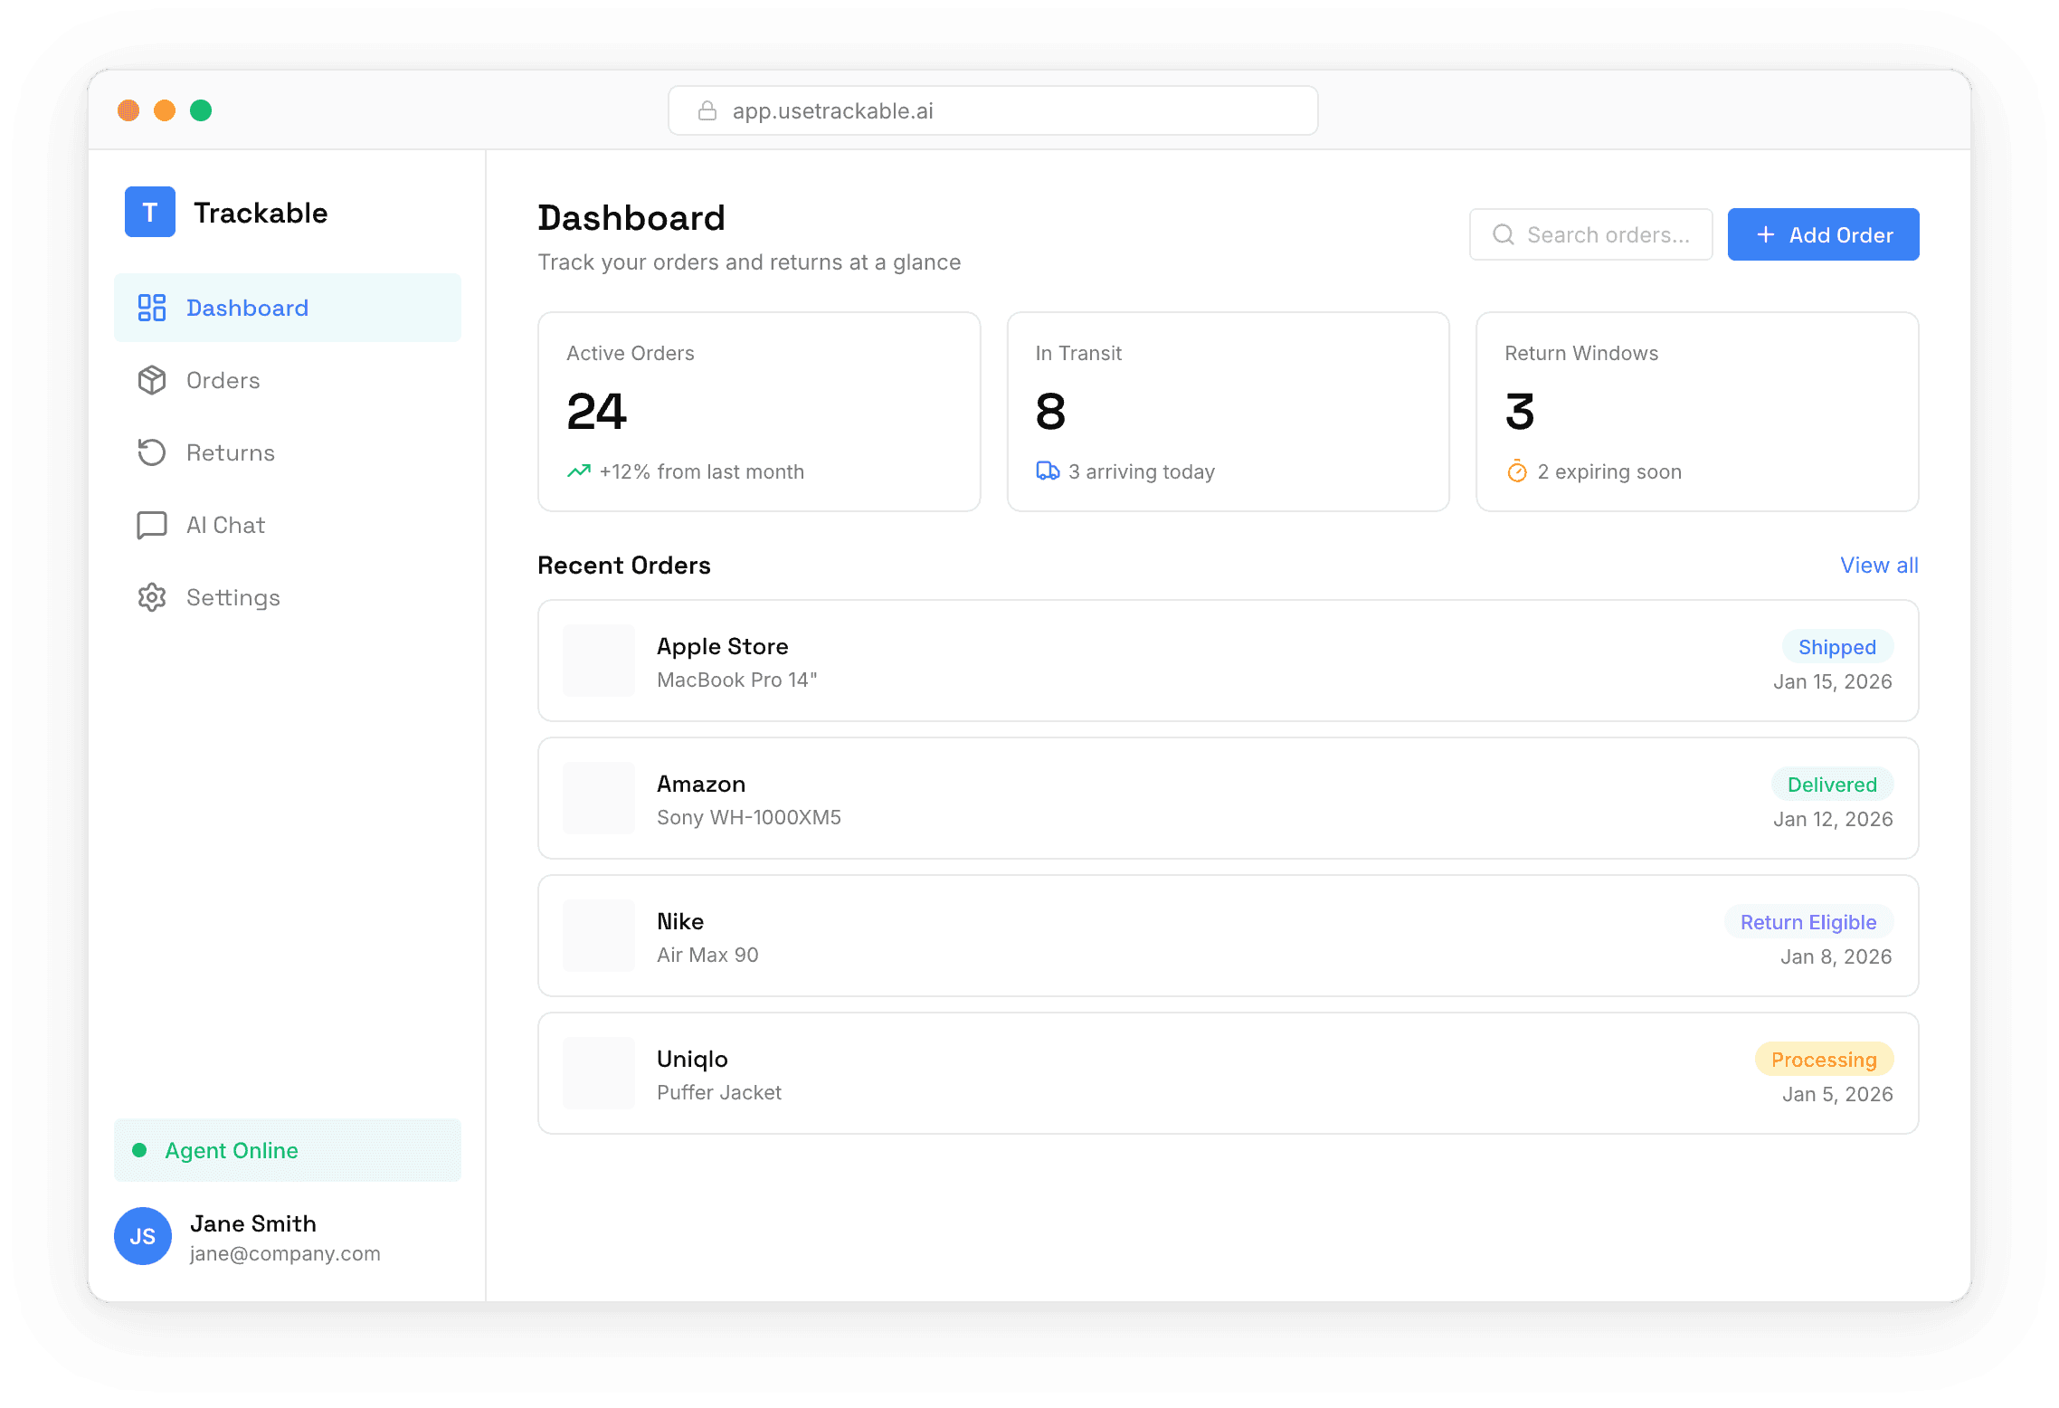Click the Trackable logo icon
Image resolution: width=2059 pixels, height=1408 pixels.
coord(149,212)
